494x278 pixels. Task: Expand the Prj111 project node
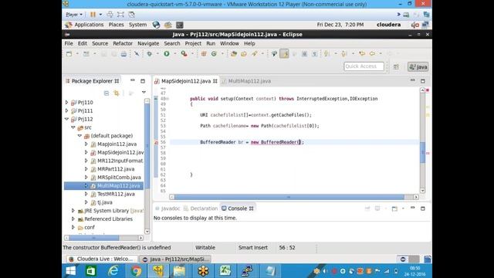[67, 110]
